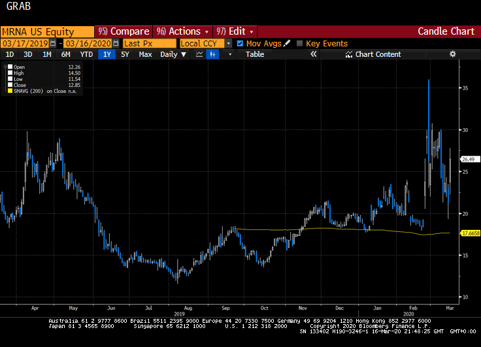481x347 pixels.
Task: Collapse legend tree expander
Action: [x=5, y=67]
